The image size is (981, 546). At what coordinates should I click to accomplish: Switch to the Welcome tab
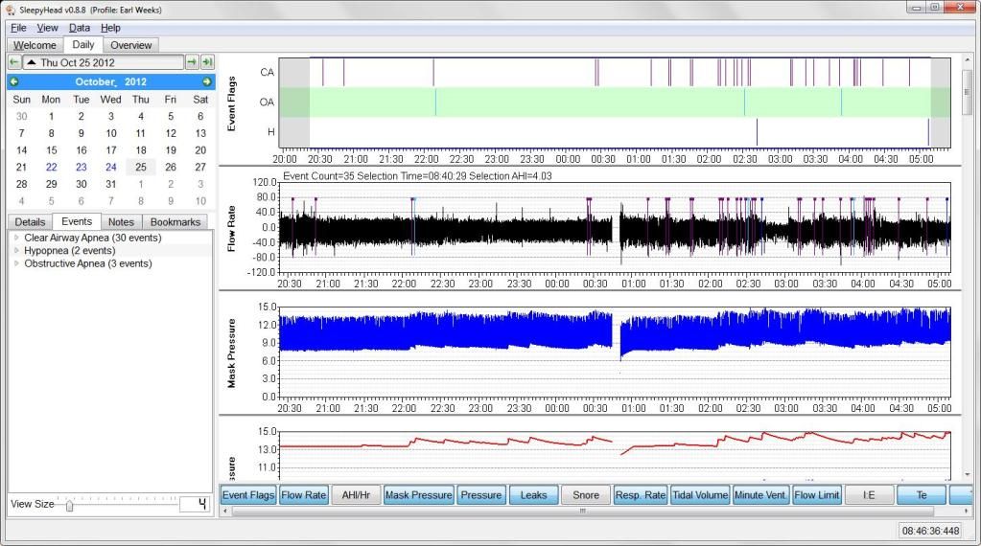[x=35, y=46]
